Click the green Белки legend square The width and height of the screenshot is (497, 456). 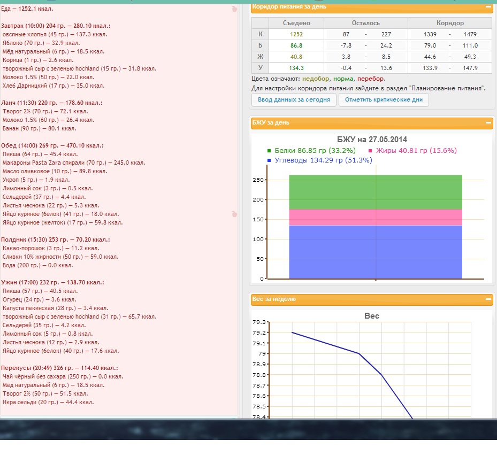pos(269,151)
